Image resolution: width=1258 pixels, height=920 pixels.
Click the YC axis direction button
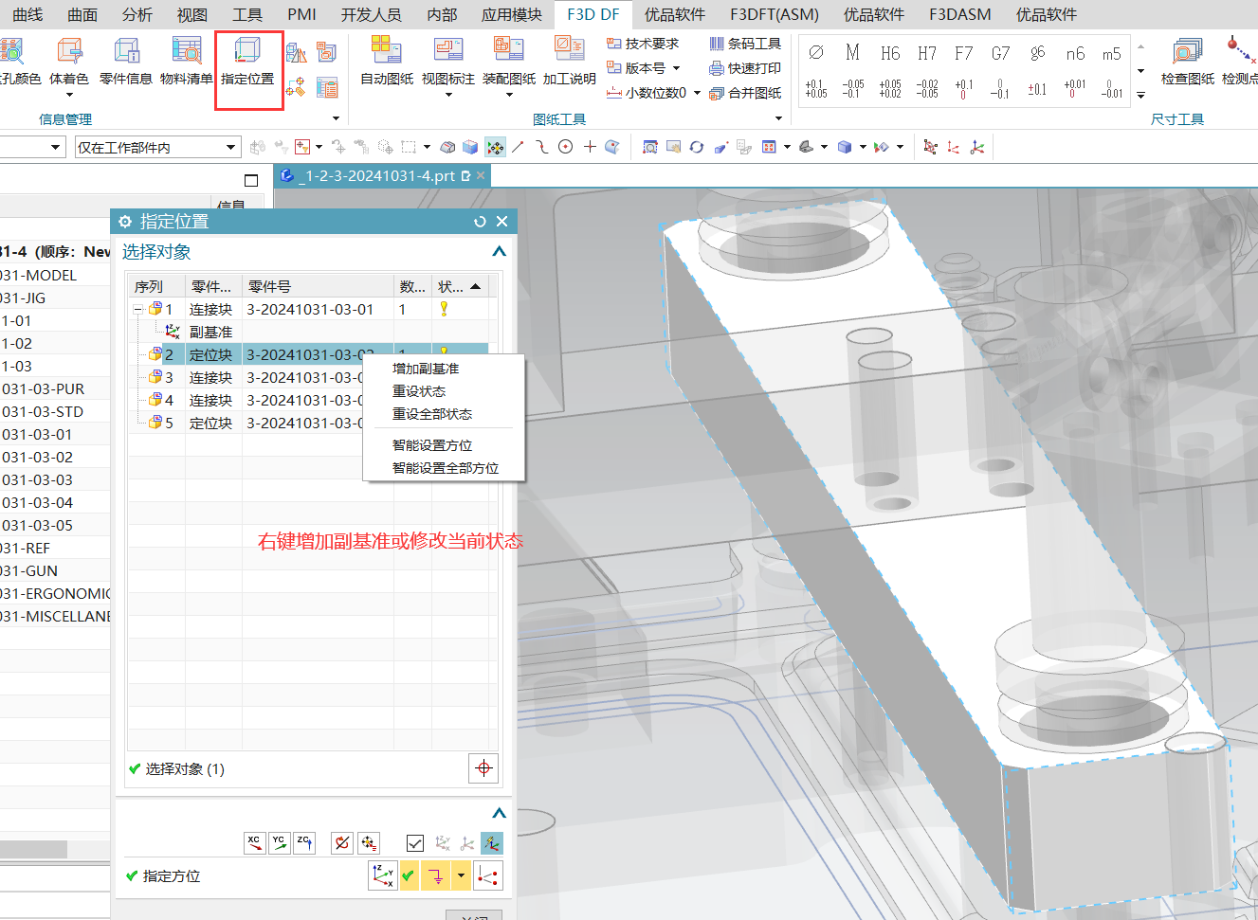pyautogui.click(x=279, y=842)
